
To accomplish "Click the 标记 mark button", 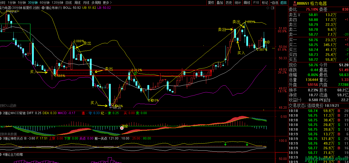I will pos(265,3).
